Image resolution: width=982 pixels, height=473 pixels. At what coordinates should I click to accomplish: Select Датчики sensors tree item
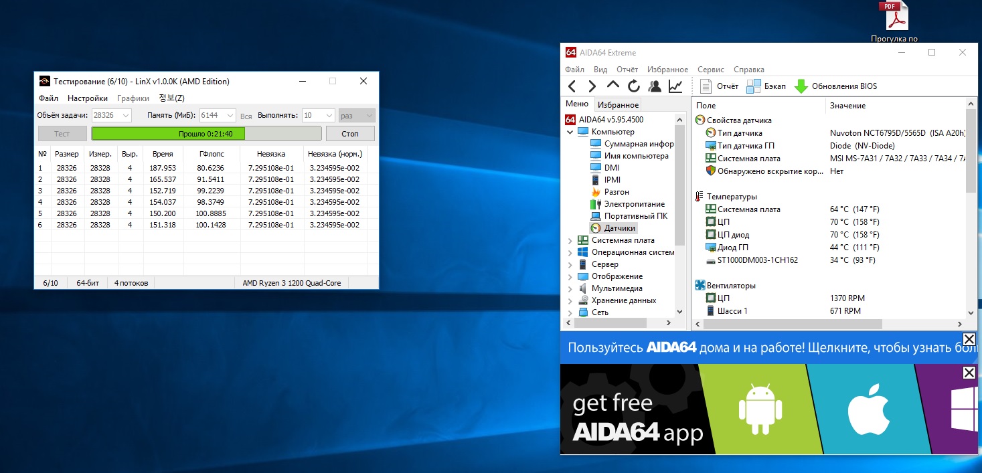point(614,228)
